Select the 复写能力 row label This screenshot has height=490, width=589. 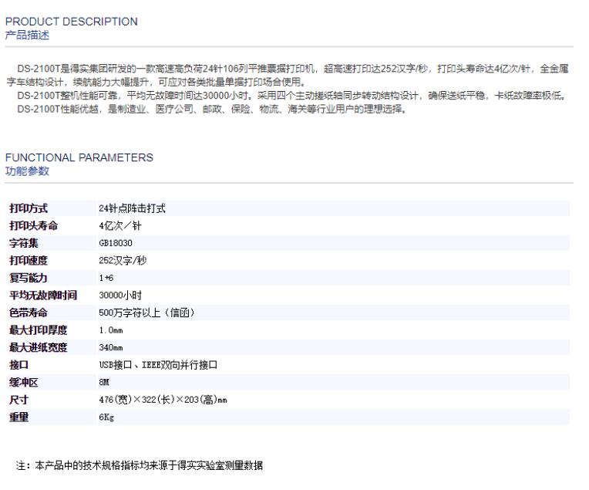(28, 278)
